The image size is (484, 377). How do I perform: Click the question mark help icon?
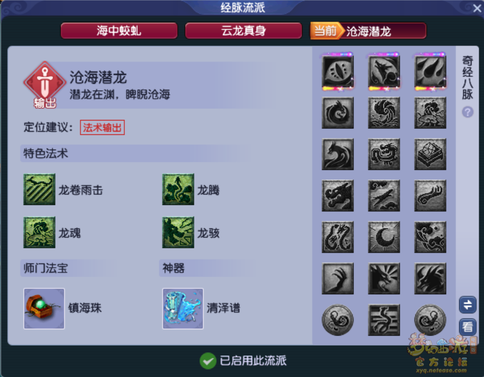pyautogui.click(x=468, y=112)
